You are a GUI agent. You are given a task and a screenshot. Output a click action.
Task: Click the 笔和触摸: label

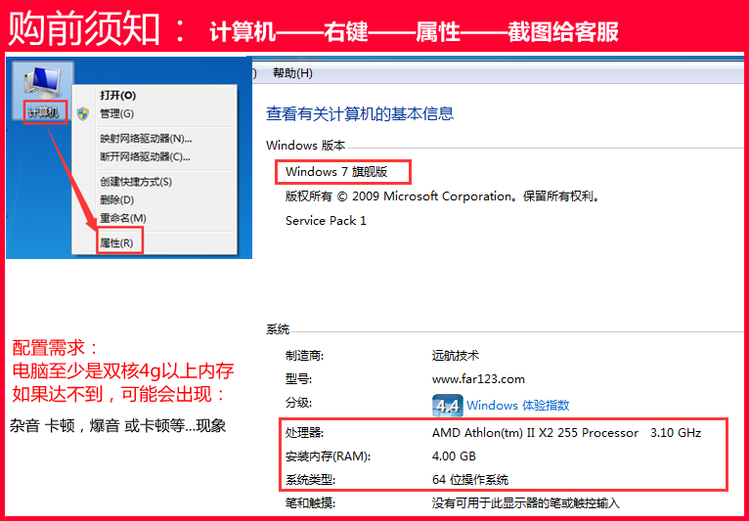coord(310,502)
